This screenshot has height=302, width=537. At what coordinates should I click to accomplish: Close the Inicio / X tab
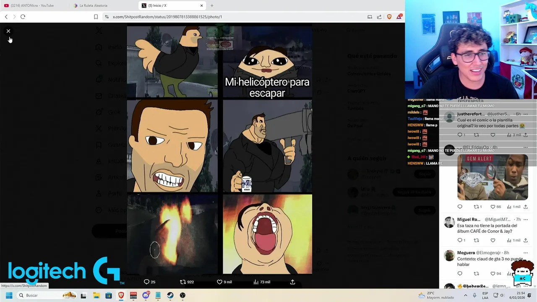click(201, 5)
